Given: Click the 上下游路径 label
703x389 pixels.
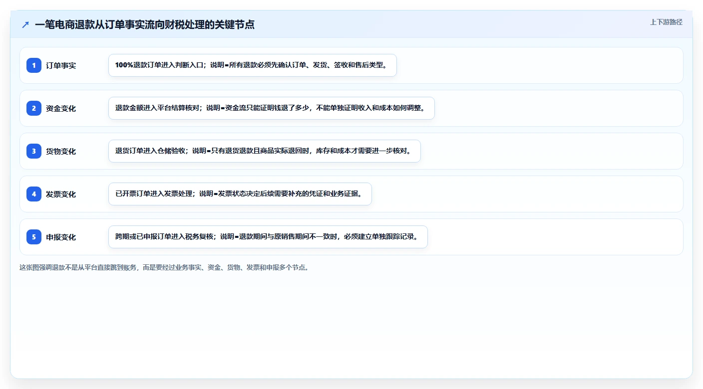Looking at the screenshot, I should tap(666, 22).
